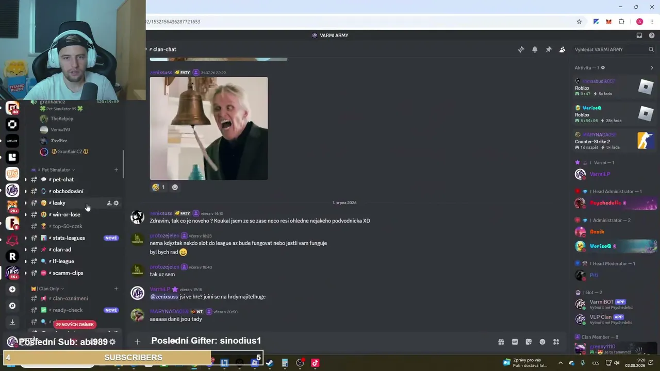660x371 pixels.
Task: Open the ADLAR server icon
Action: point(12,141)
